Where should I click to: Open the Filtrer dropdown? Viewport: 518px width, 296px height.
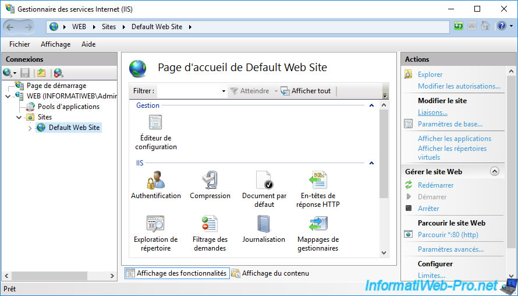click(223, 91)
